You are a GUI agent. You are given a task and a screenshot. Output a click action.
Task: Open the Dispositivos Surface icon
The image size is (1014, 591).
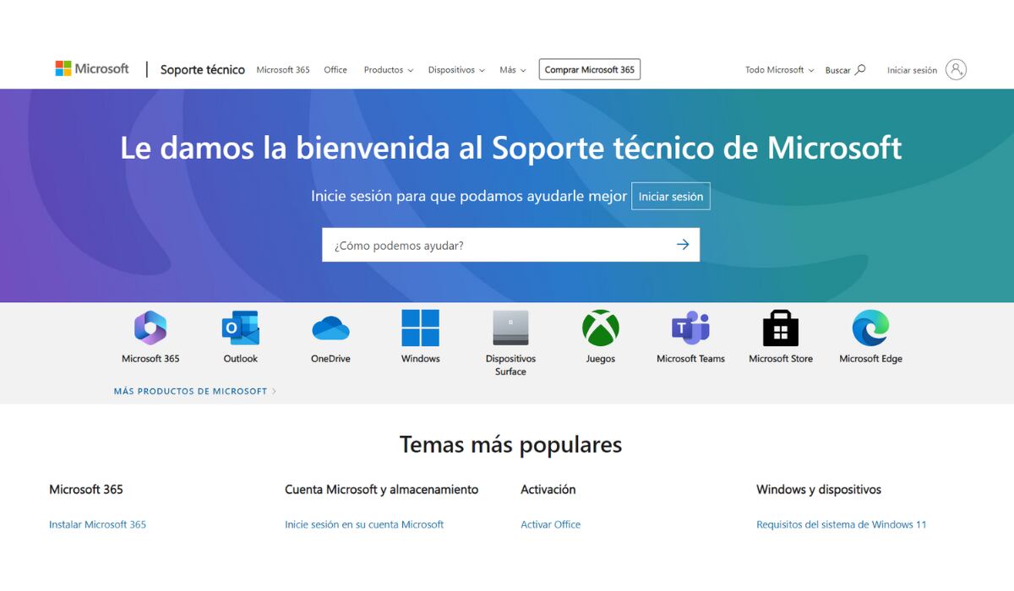coord(510,328)
